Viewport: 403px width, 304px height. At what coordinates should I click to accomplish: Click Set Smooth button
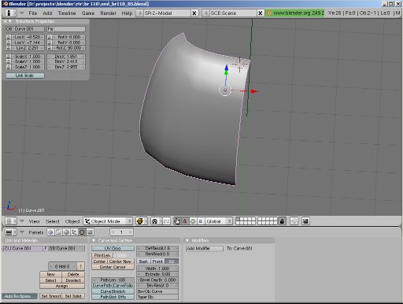pos(51,296)
